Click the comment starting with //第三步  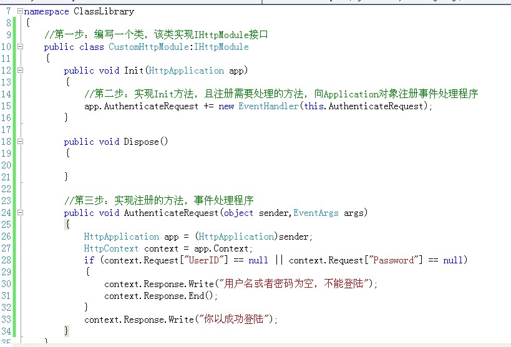coord(158,200)
